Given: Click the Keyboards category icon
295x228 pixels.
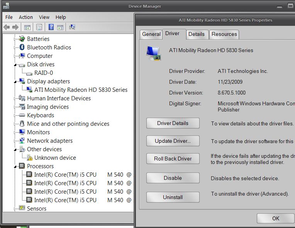Looking at the screenshot, I should (22, 115).
